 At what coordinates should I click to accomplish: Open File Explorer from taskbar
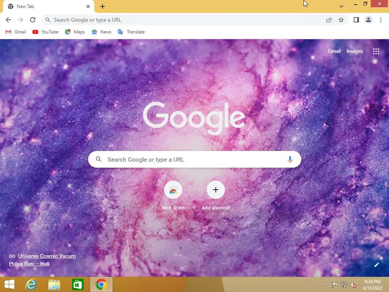point(54,284)
